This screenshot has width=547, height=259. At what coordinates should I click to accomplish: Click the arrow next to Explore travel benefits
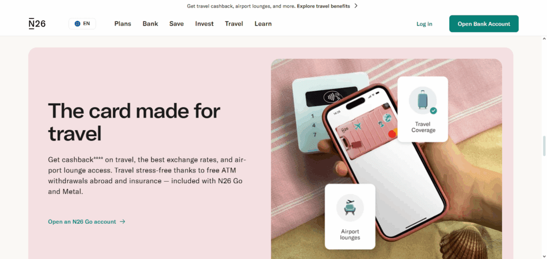pyautogui.click(x=356, y=6)
